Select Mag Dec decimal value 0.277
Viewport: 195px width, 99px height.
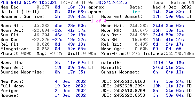point(43,7)
